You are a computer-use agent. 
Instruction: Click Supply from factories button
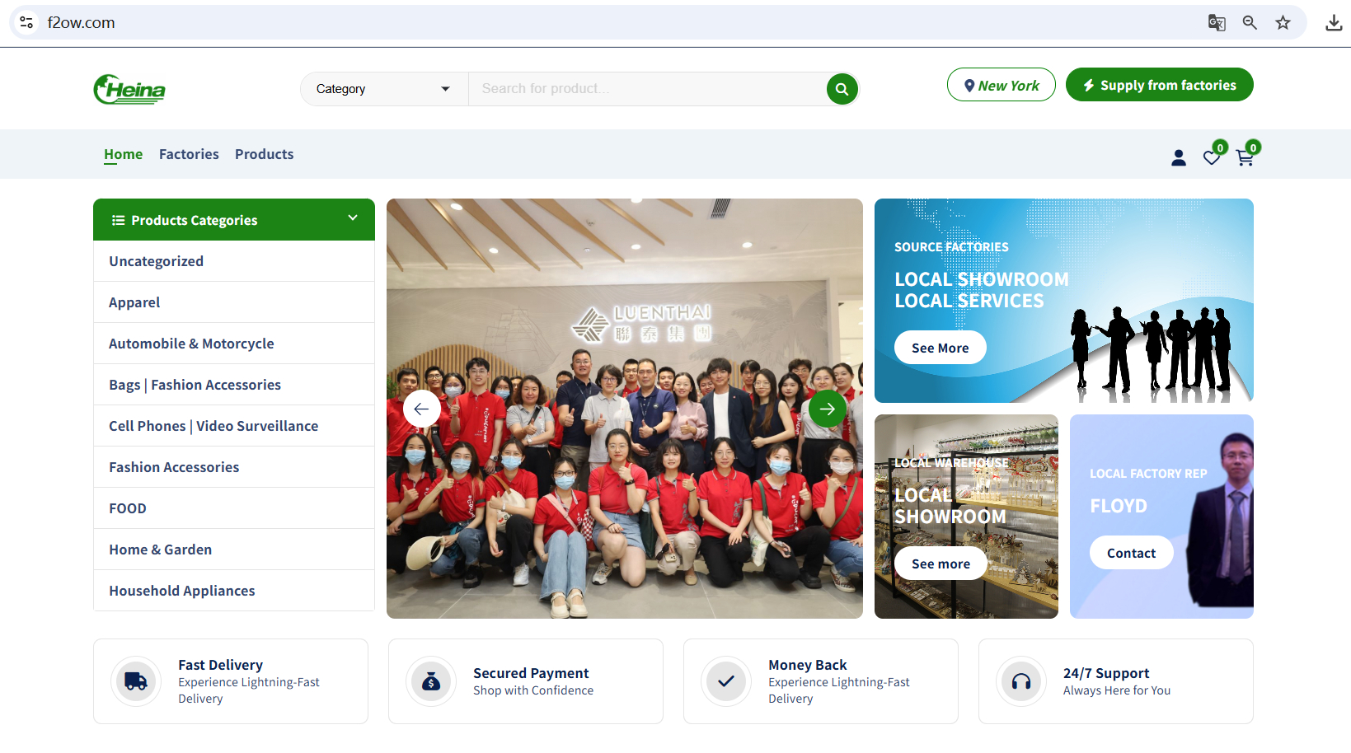pyautogui.click(x=1159, y=85)
